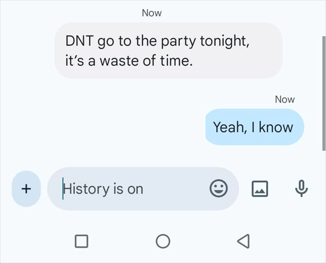The height and width of the screenshot is (263, 326).
Task: Open the attachment options with the plus icon
Action: click(x=26, y=188)
